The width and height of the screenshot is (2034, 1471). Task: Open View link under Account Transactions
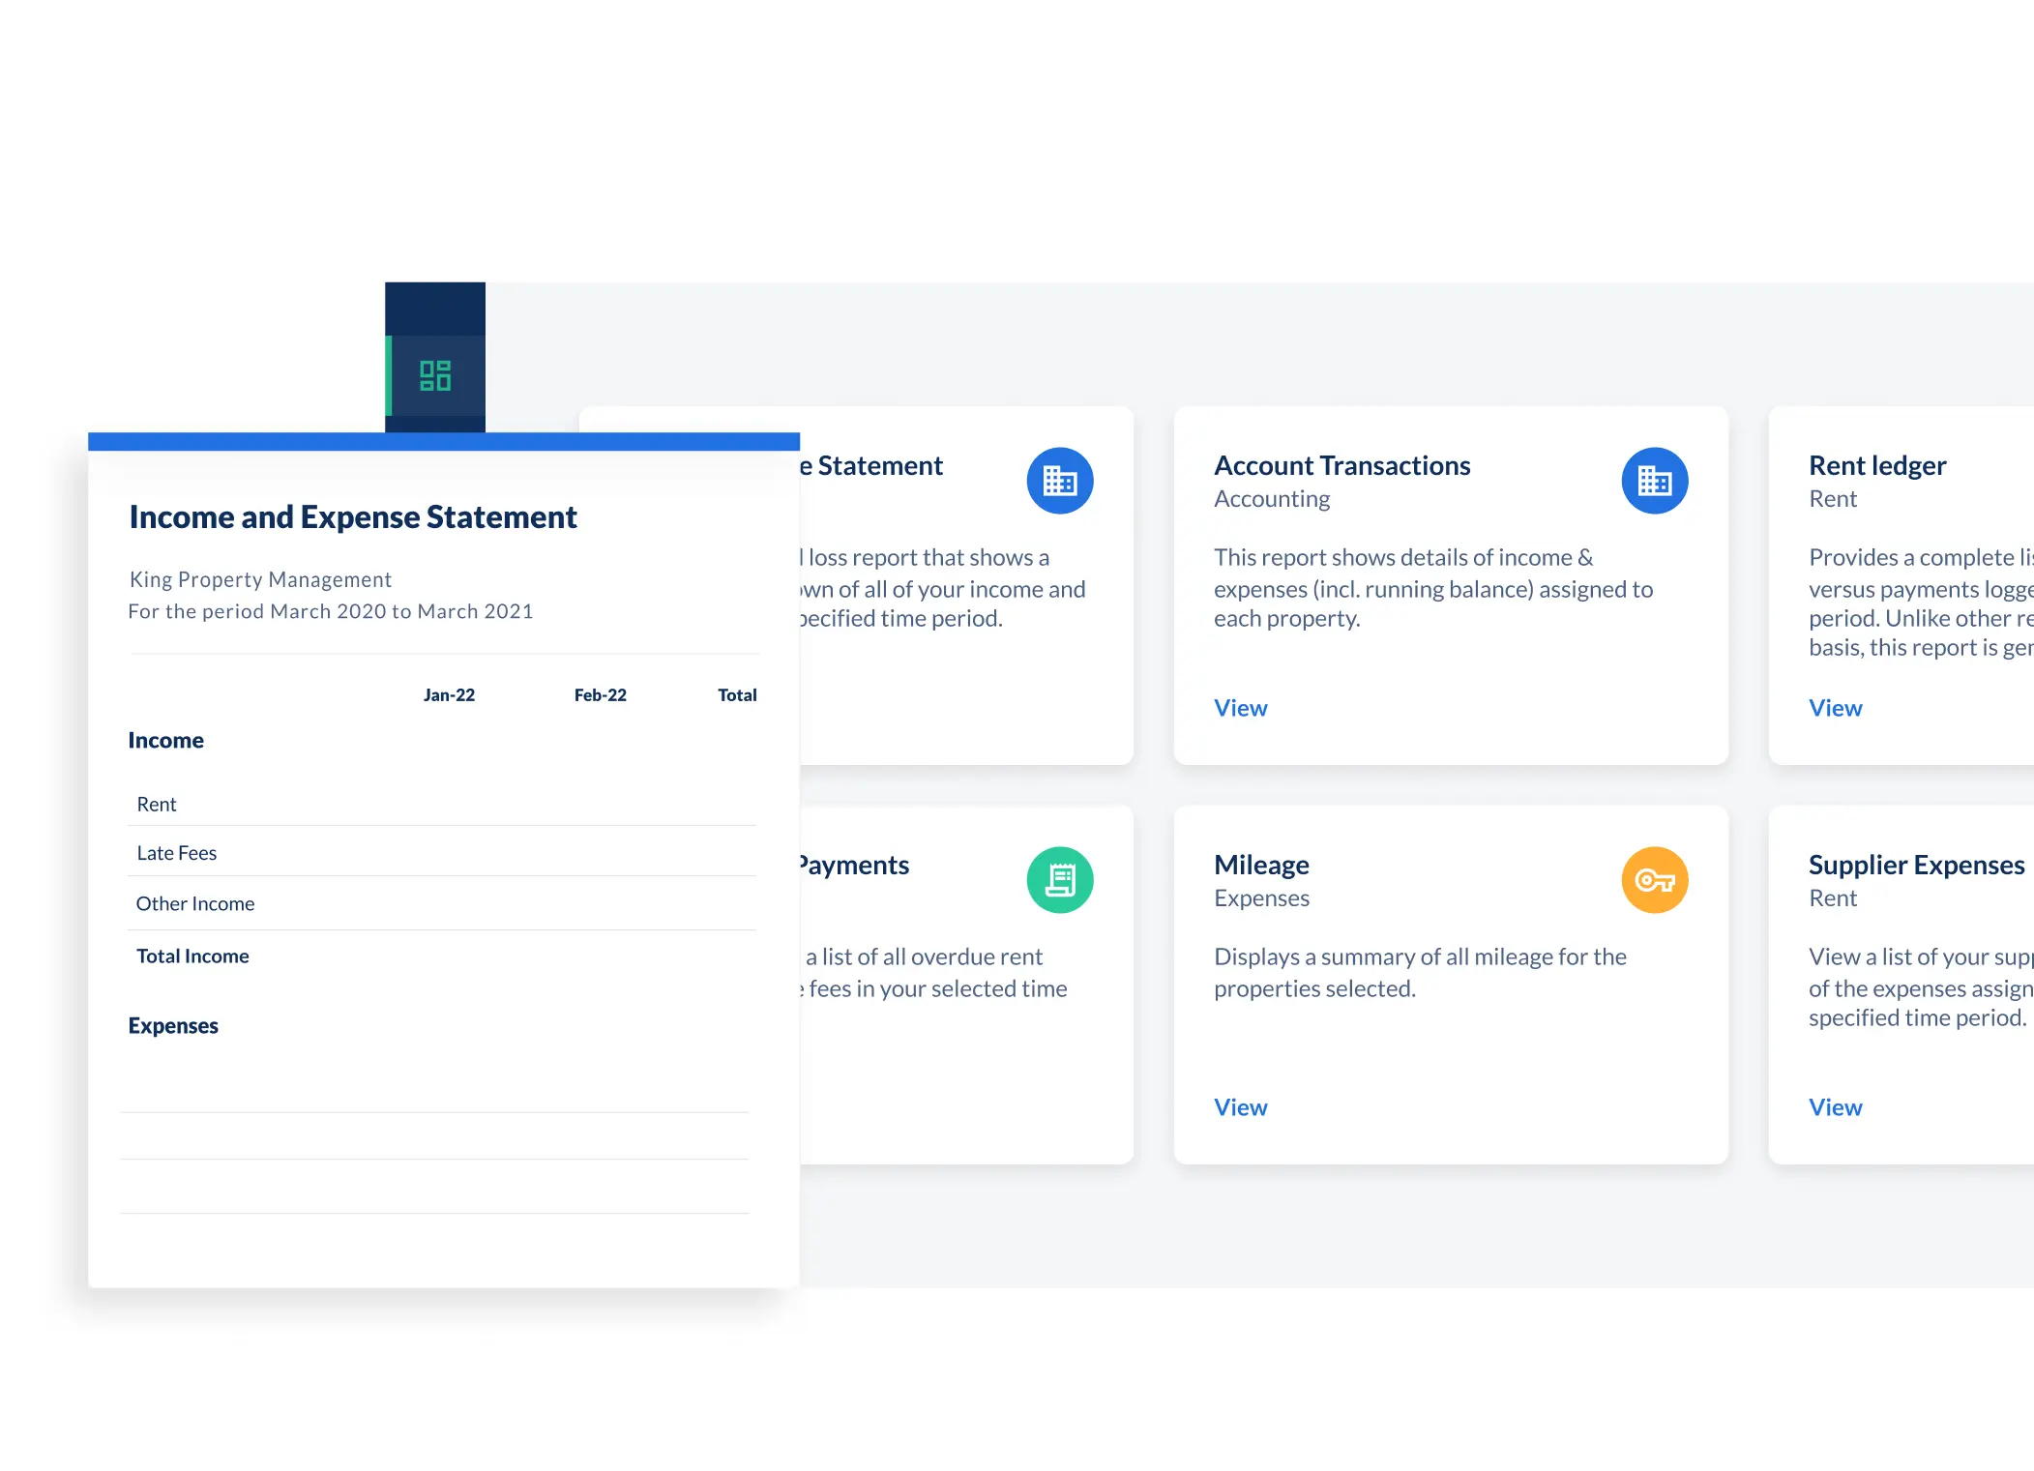pyautogui.click(x=1240, y=708)
